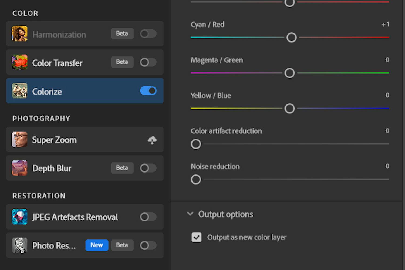Image resolution: width=405 pixels, height=270 pixels.
Task: Turn off the Colorize toggle
Action: pyautogui.click(x=148, y=91)
